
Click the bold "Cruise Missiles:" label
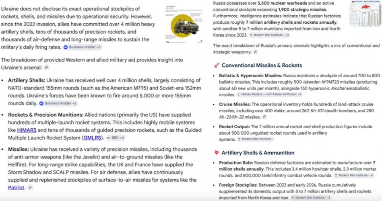point(235,105)
